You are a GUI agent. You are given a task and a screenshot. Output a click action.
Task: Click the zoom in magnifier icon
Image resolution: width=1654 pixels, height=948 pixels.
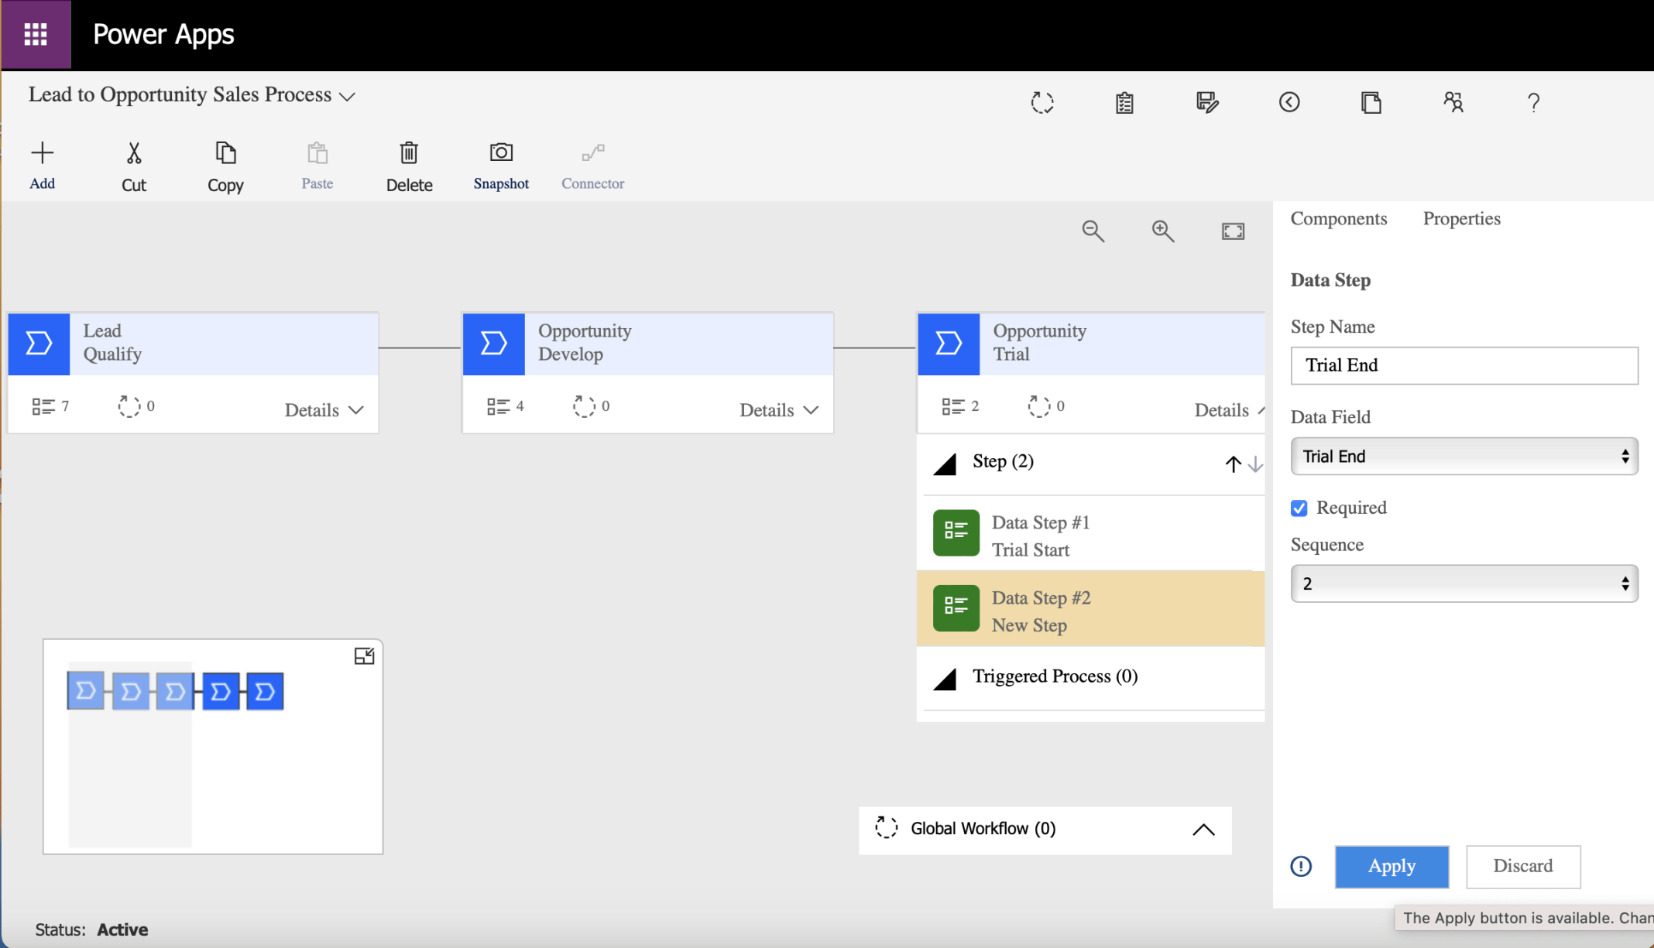pyautogui.click(x=1162, y=231)
